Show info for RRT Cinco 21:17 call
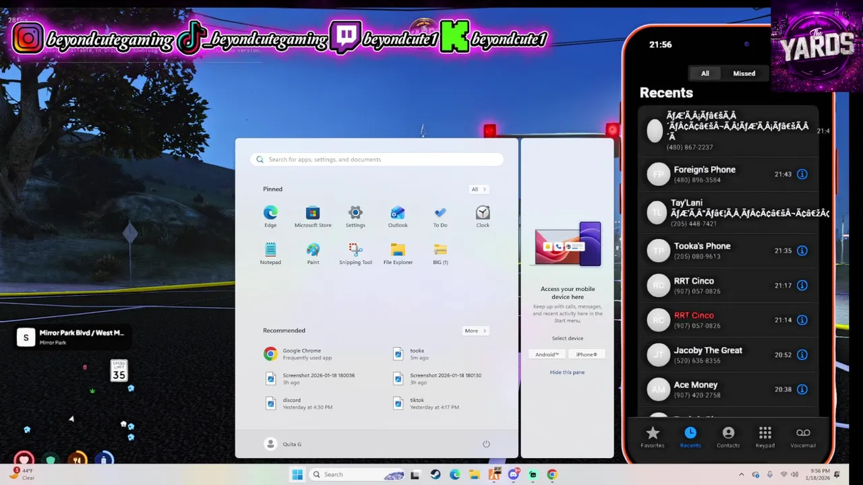The width and height of the screenshot is (863, 485). tap(802, 286)
